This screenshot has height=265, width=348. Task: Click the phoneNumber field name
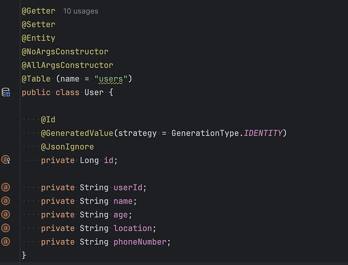pyautogui.click(x=140, y=242)
